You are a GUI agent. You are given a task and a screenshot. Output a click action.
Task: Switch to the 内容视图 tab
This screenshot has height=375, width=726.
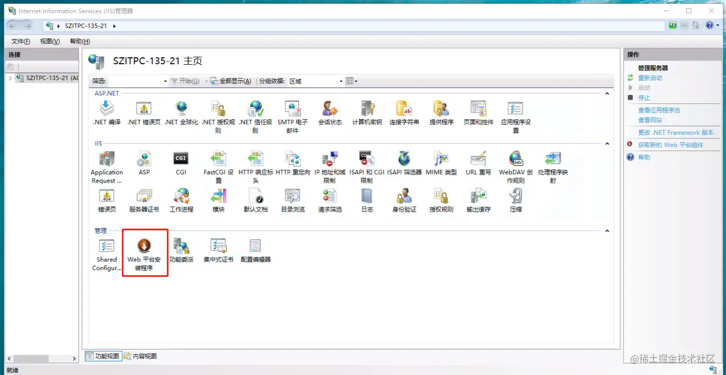tap(141, 356)
